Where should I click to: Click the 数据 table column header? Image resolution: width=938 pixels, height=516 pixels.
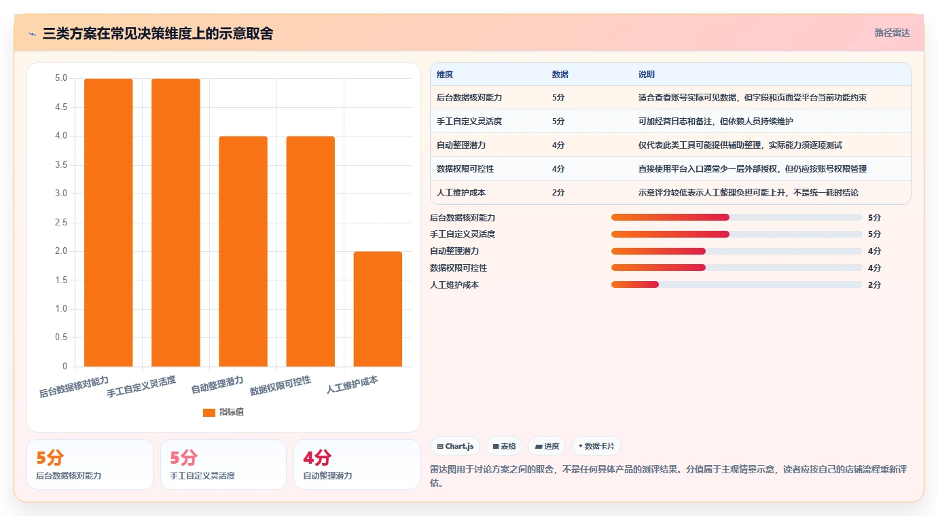click(x=560, y=74)
